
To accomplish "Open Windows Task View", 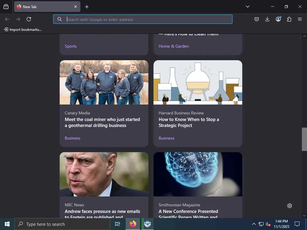I will pyautogui.click(x=117, y=224).
